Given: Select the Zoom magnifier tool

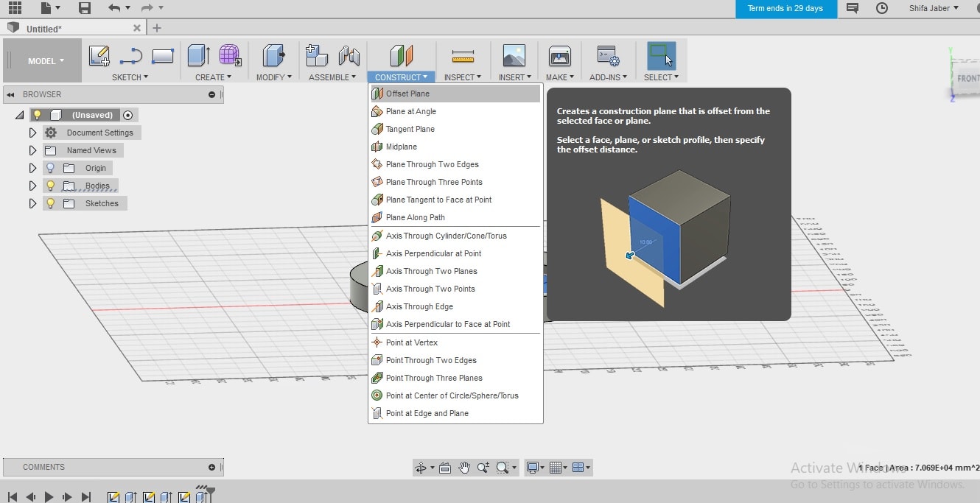Looking at the screenshot, I should (483, 468).
